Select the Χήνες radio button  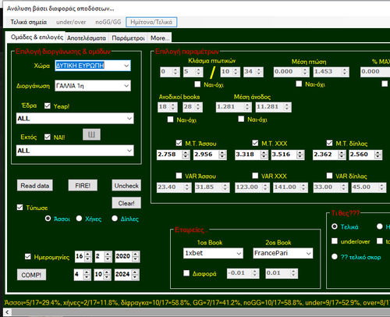(79, 219)
